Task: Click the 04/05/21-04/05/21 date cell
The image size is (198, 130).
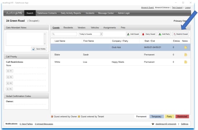Action: pos(152,48)
